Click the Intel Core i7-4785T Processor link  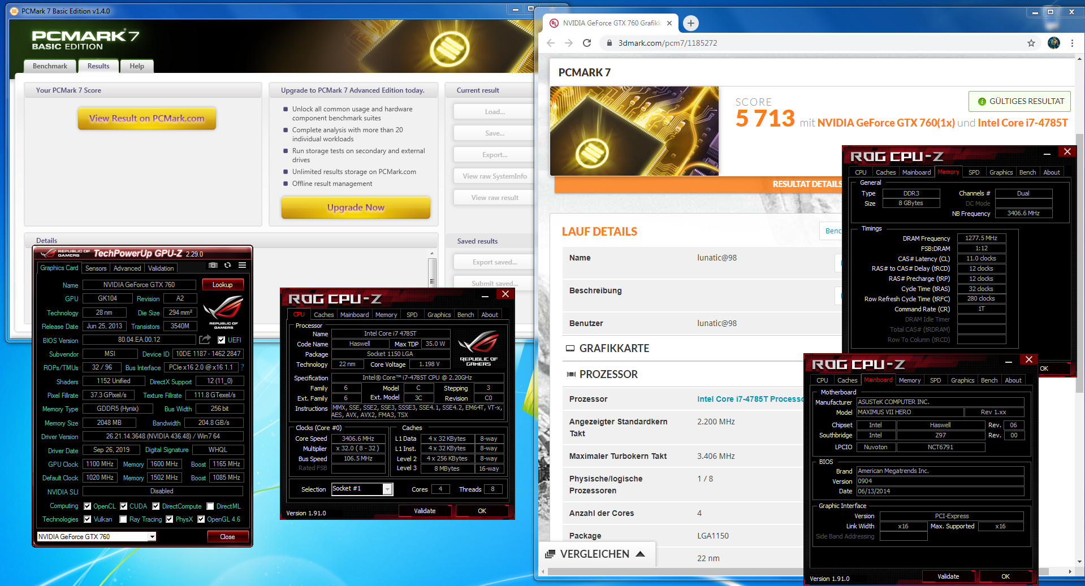point(750,399)
